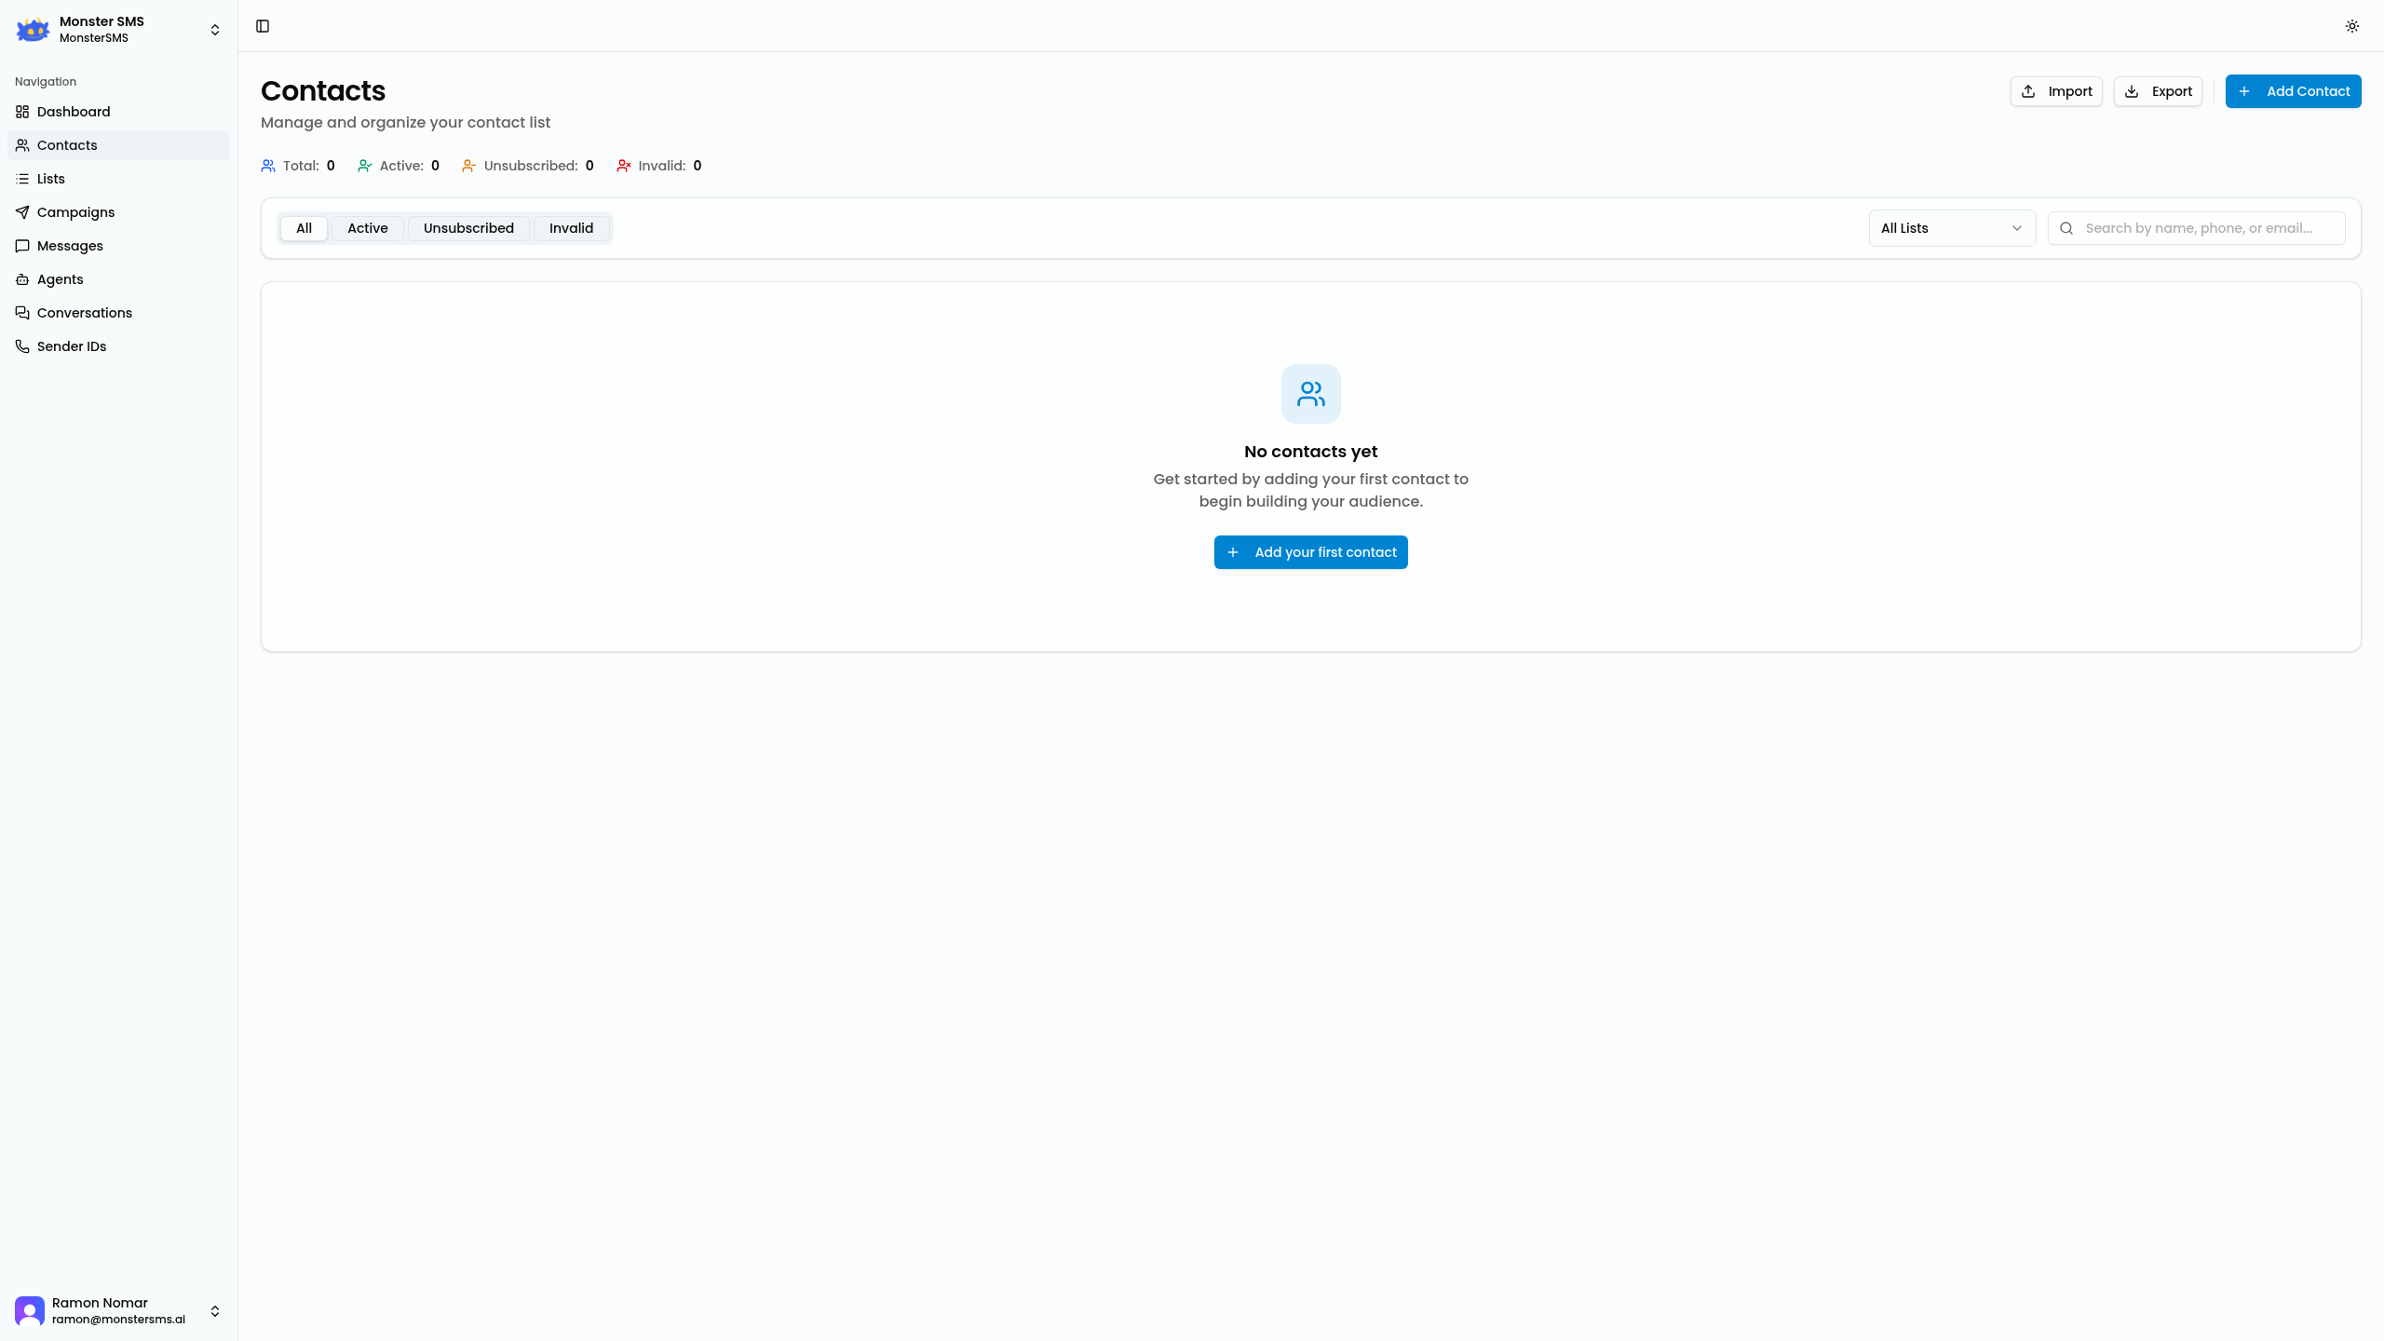Open Dashboard from the sidebar
2384x1341 pixels.
click(118, 112)
